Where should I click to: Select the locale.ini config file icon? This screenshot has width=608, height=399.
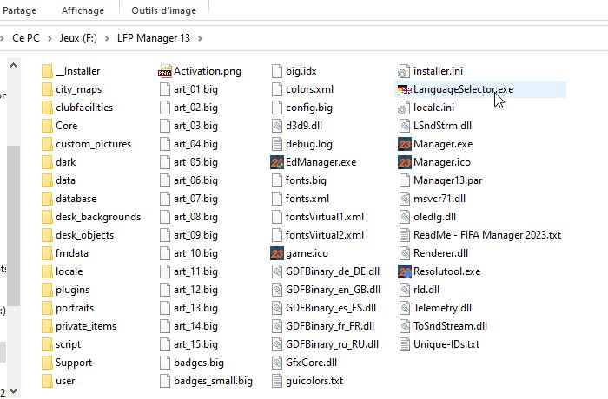pos(404,108)
